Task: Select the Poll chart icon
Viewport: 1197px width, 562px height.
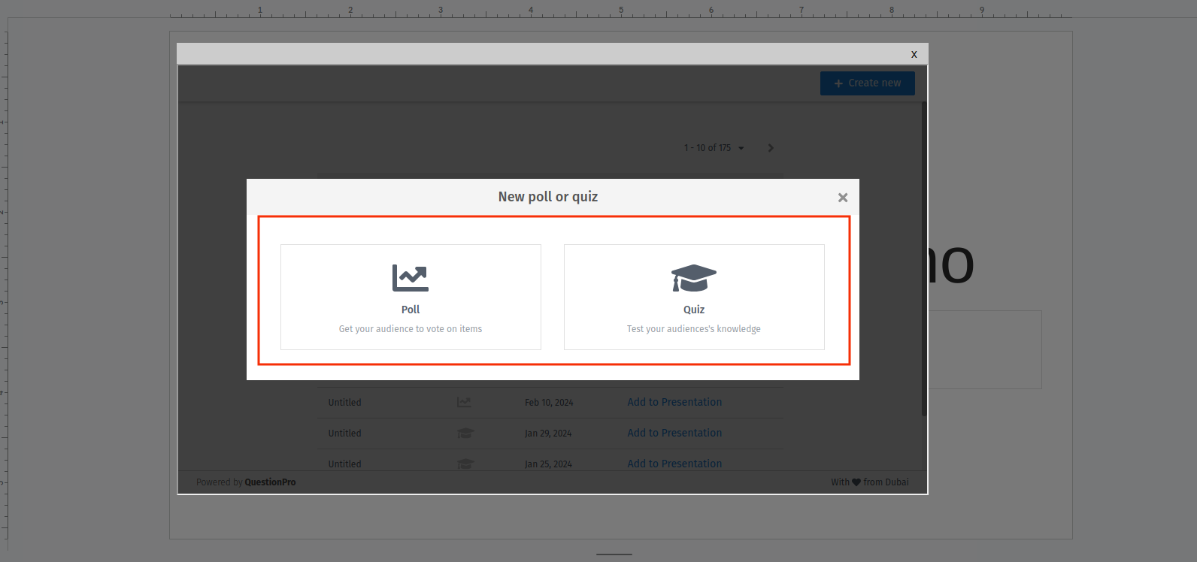Action: click(x=411, y=278)
